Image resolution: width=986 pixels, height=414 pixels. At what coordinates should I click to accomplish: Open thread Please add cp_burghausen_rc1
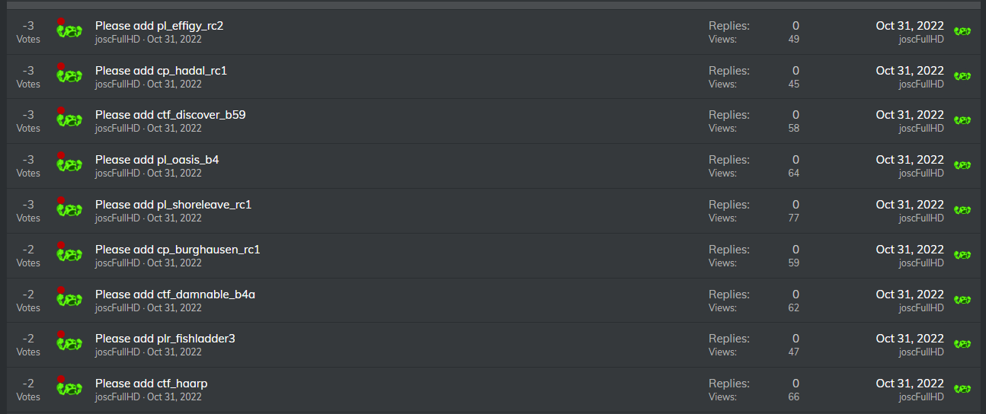tap(178, 250)
